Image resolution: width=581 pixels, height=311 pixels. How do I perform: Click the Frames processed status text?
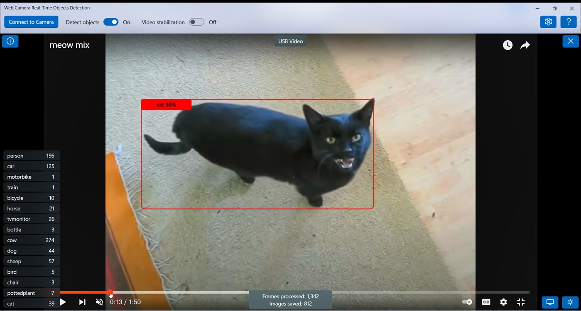(x=291, y=296)
